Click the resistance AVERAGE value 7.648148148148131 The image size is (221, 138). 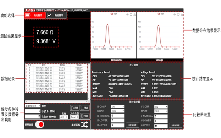[x=118, y=96]
